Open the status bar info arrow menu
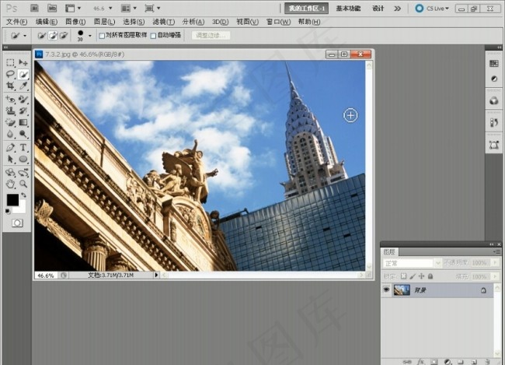This screenshot has height=365, width=505. (156, 275)
